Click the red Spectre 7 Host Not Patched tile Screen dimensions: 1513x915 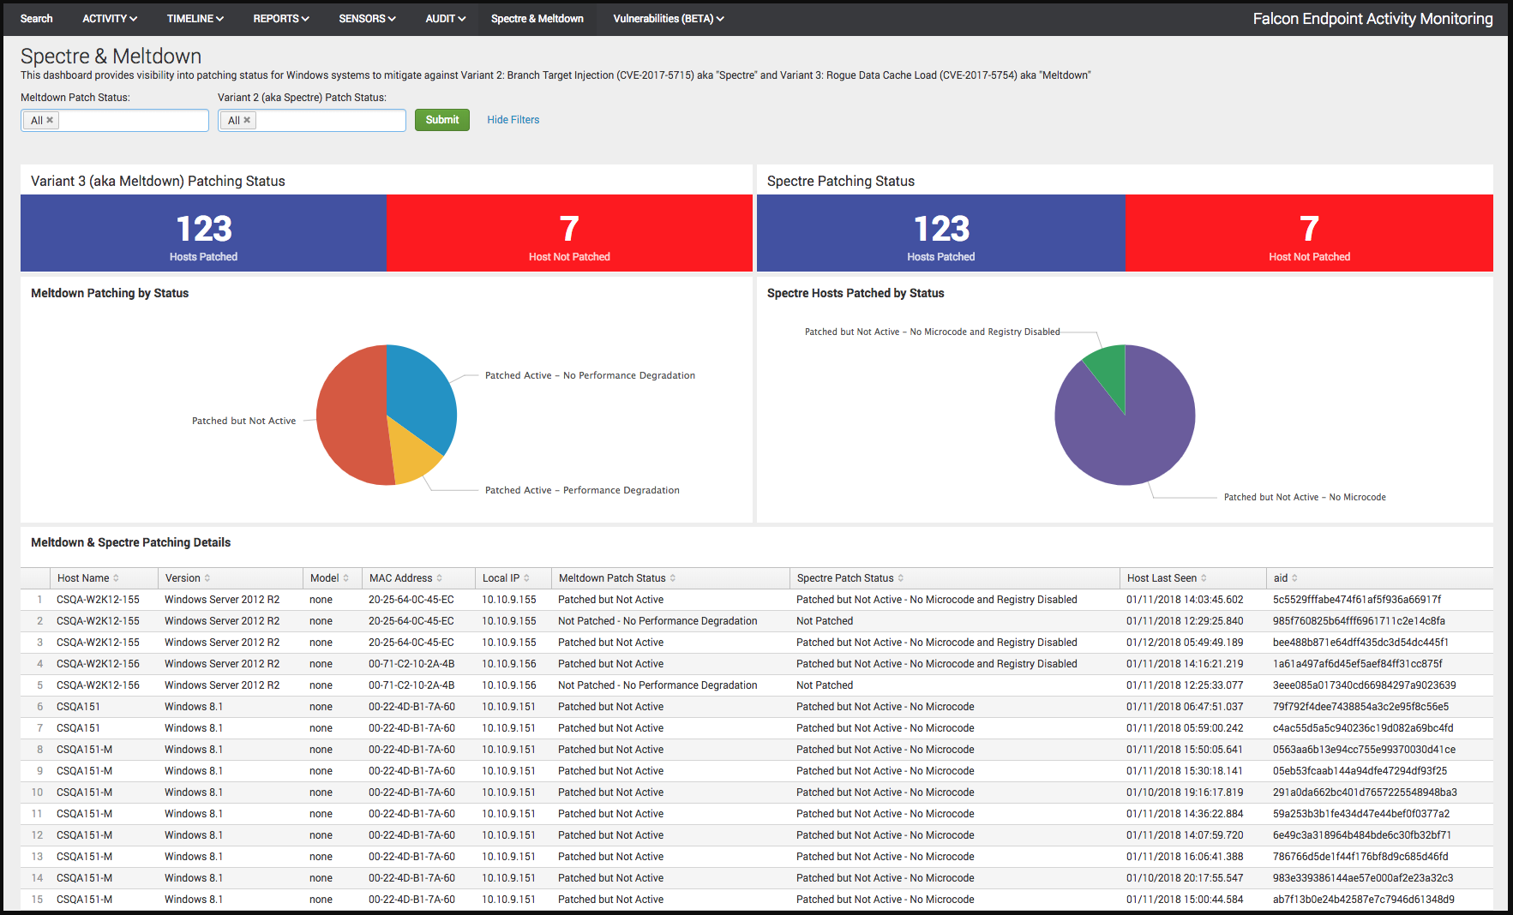(1309, 233)
